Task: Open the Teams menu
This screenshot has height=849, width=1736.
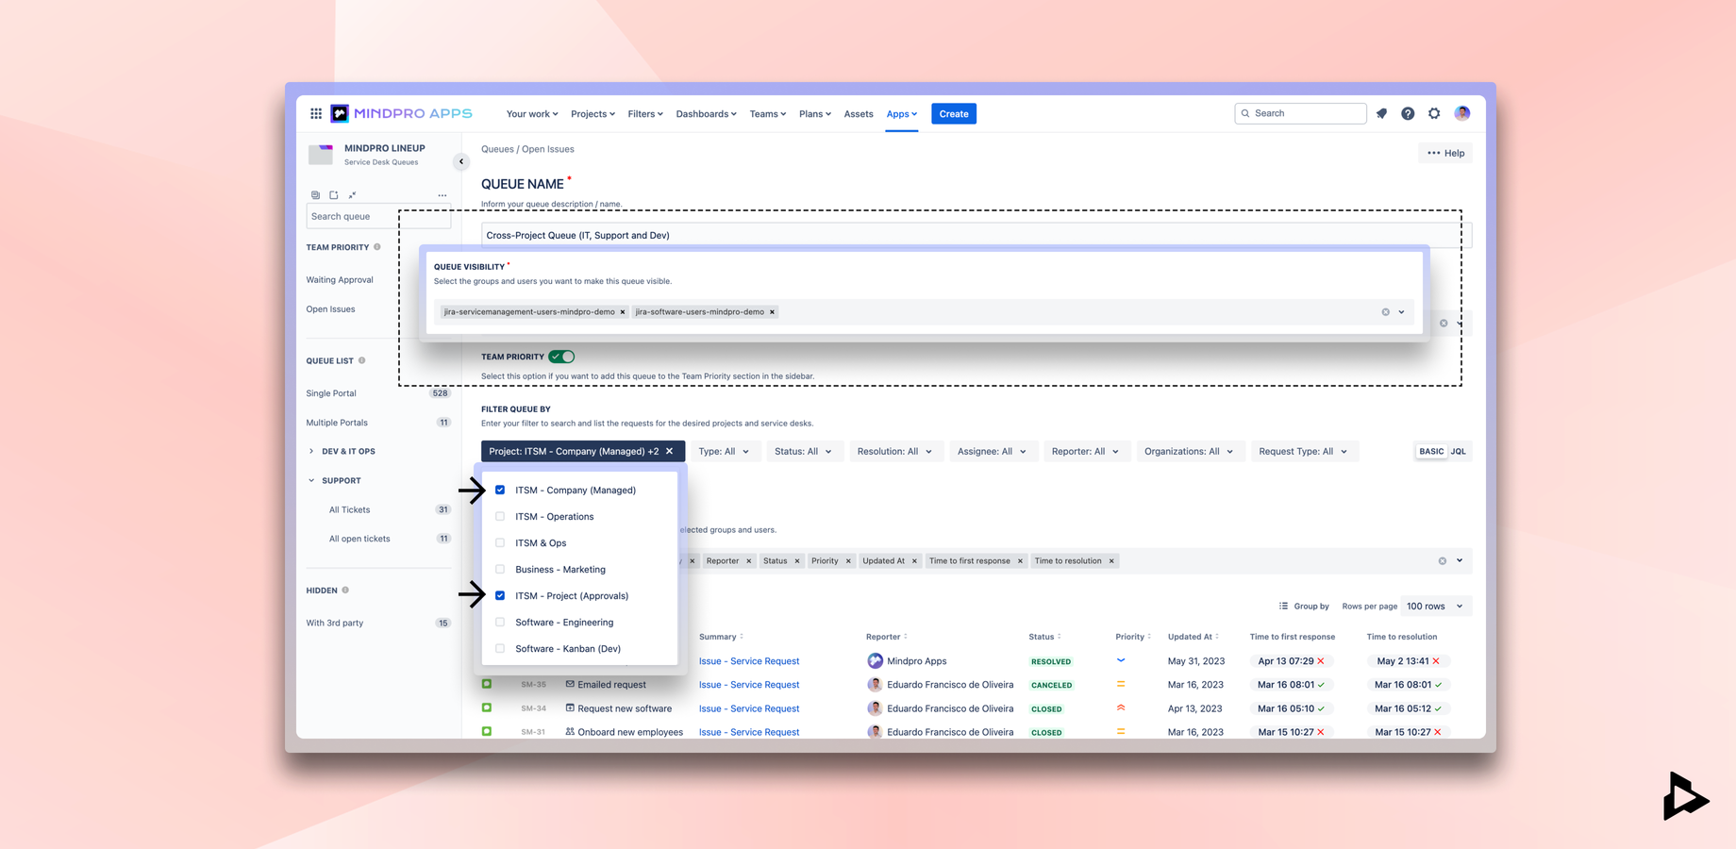Action: coord(767,114)
